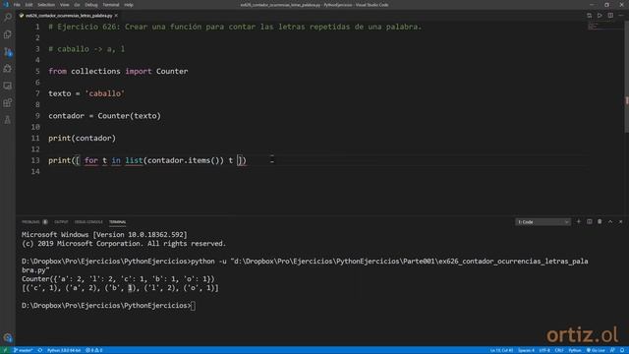Open the View menu
Screen dimensions: 629x354
pos(64,5)
